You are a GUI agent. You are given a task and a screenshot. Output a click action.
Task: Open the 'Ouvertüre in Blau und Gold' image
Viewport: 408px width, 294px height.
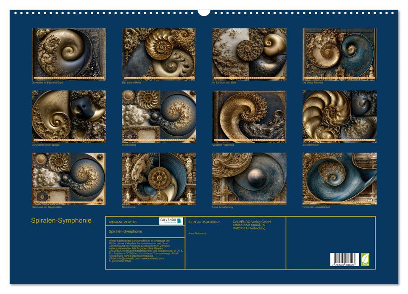[69, 54]
